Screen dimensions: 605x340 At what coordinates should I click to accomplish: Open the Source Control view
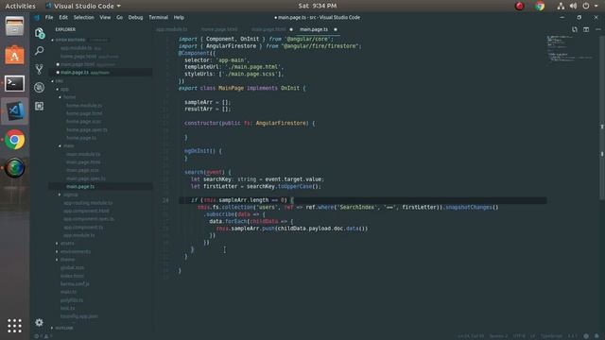point(40,69)
